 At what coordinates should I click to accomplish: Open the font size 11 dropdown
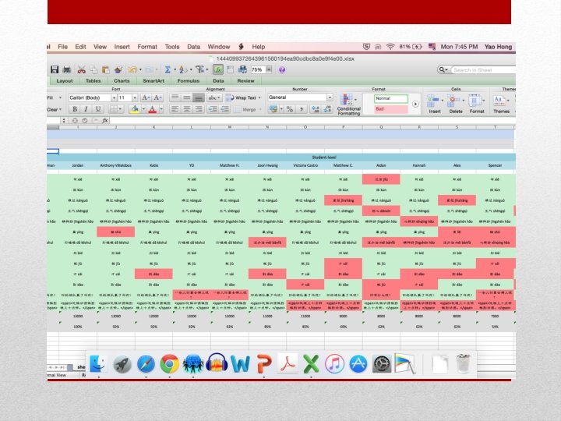pyautogui.click(x=135, y=97)
